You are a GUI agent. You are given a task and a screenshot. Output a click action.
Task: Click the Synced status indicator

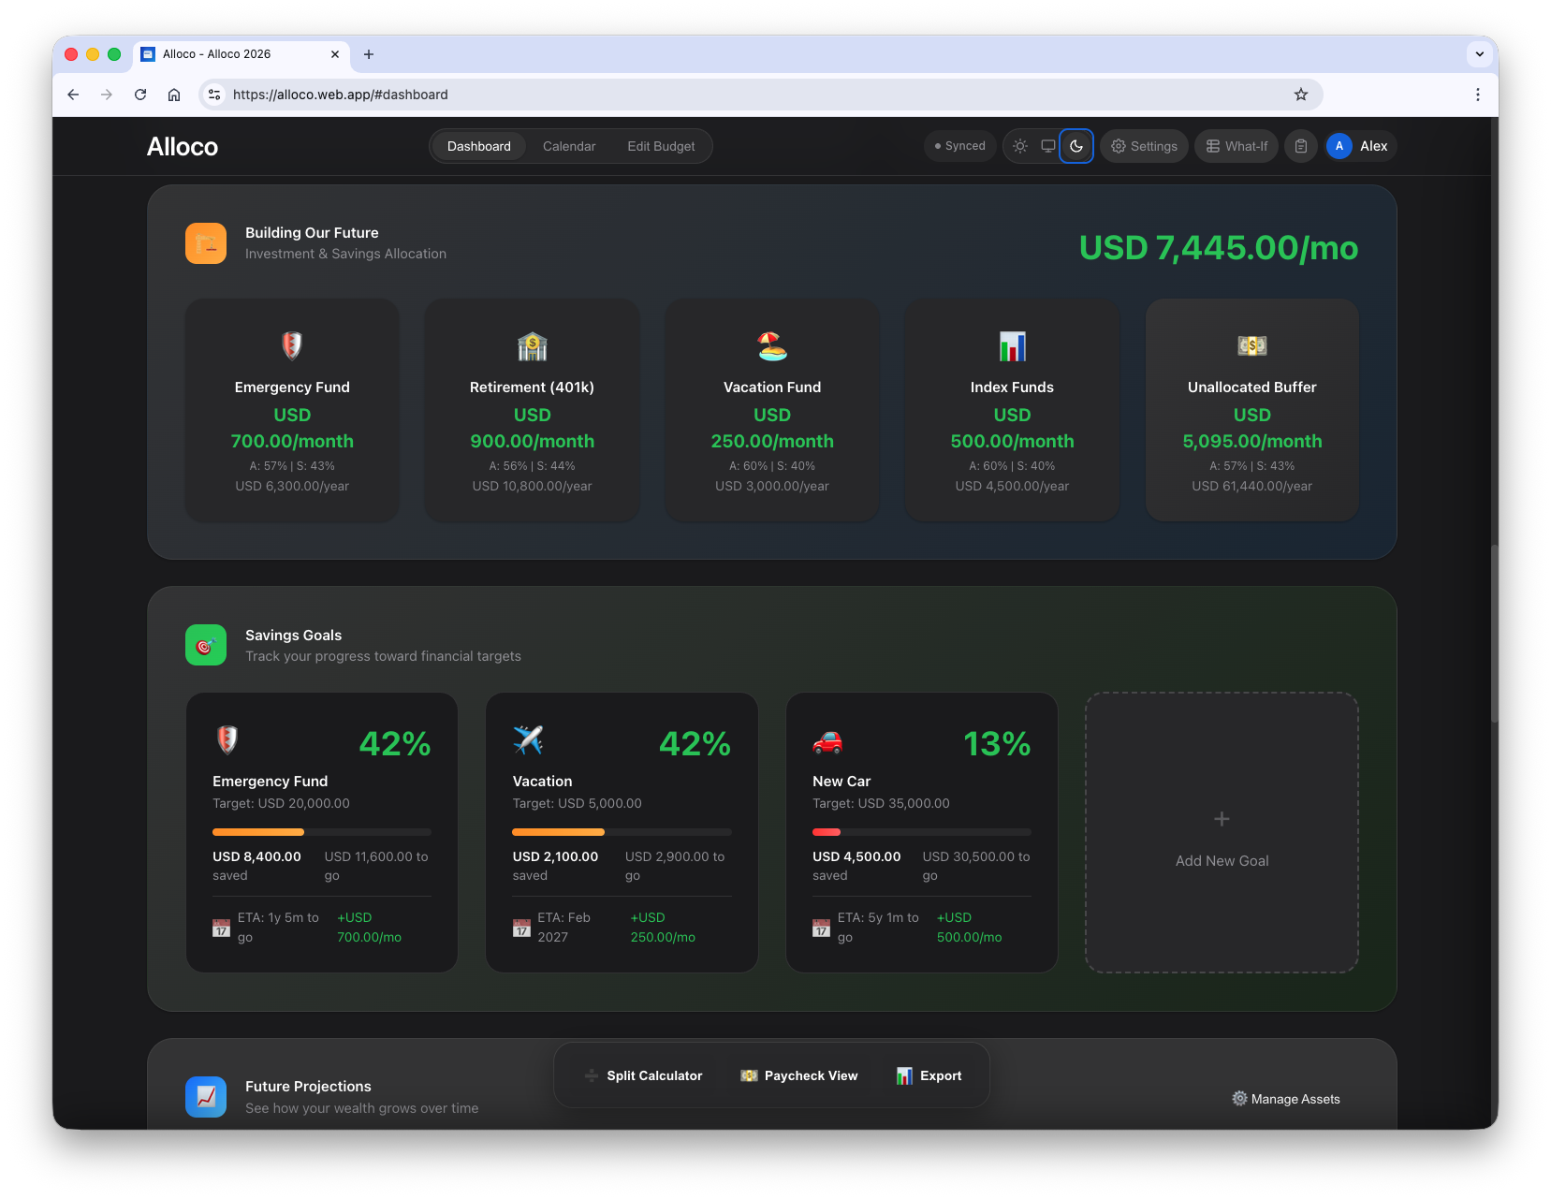960,146
